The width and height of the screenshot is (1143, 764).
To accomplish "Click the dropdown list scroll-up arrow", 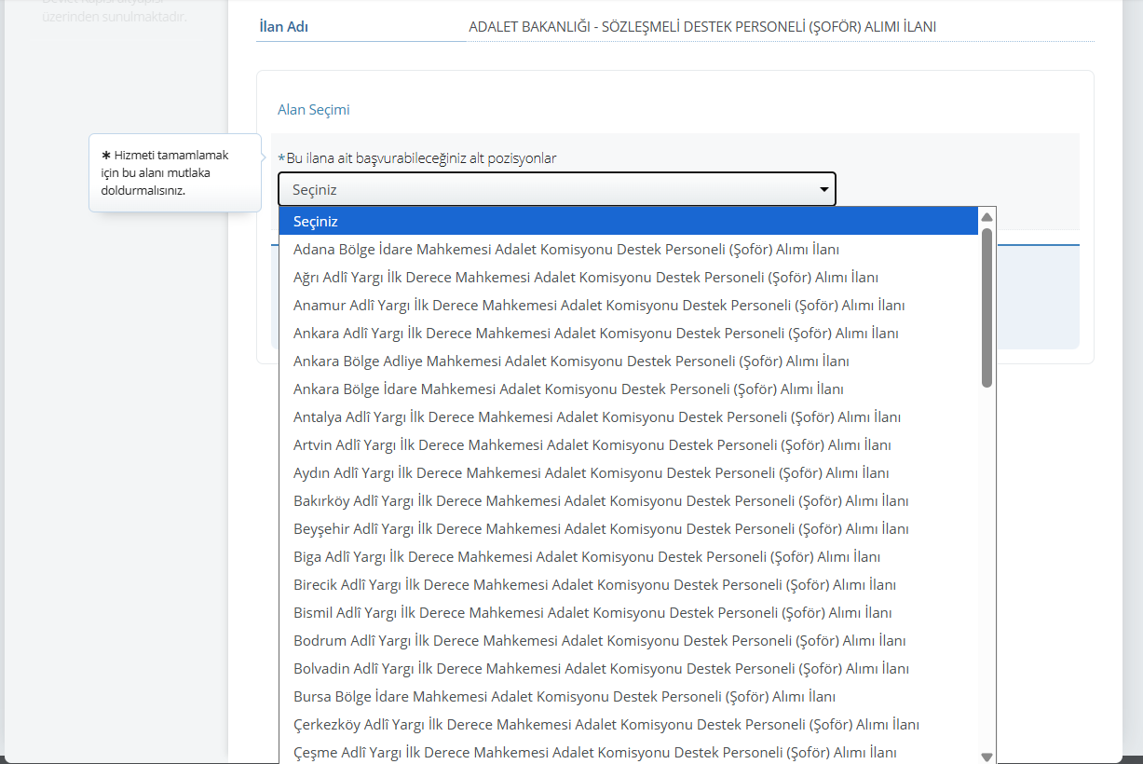I will point(987,216).
